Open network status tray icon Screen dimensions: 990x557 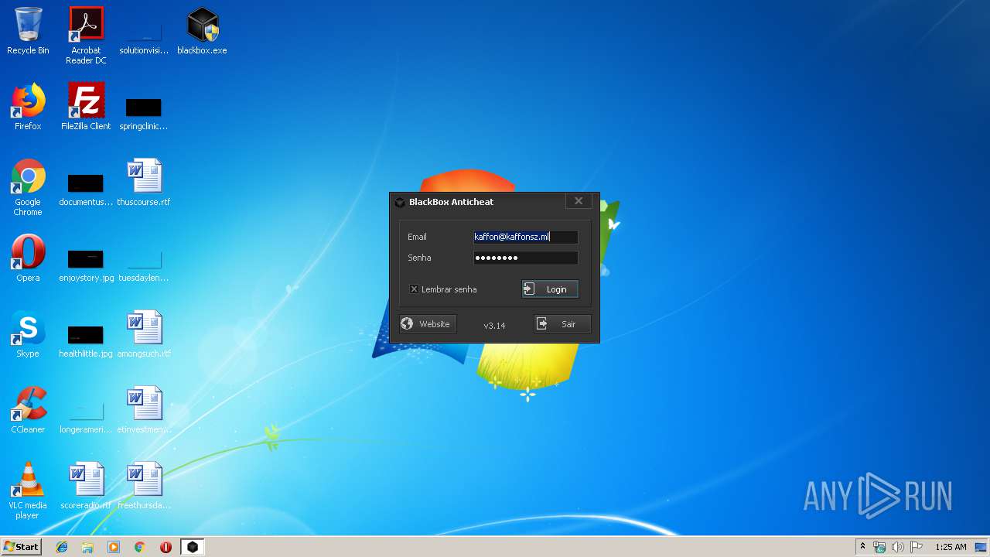tap(879, 547)
